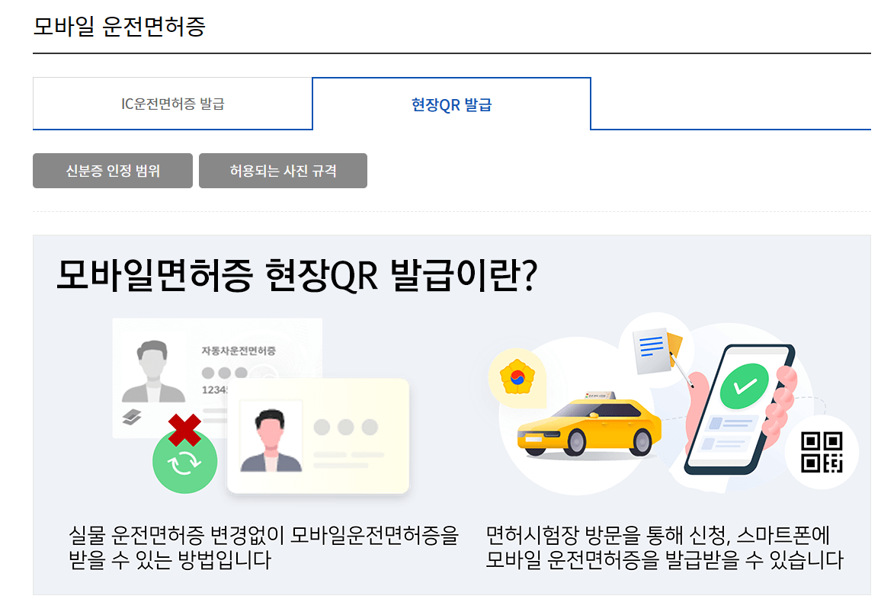This screenshot has width=881, height=599.
Task: Click the green checkmark on the smartphone
Action: click(x=745, y=386)
